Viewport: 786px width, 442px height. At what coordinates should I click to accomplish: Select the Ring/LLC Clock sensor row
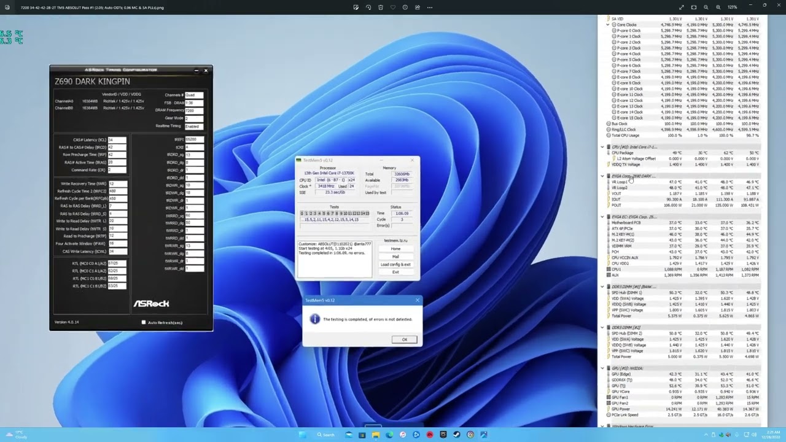(683, 130)
